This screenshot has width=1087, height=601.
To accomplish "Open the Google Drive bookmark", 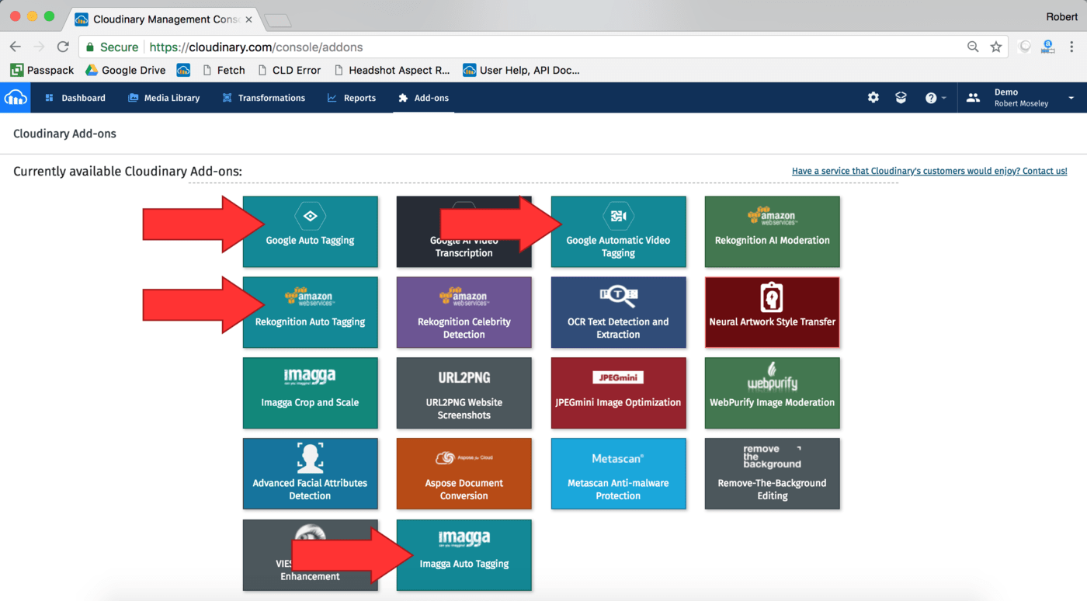I will (x=125, y=70).
